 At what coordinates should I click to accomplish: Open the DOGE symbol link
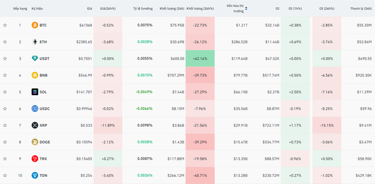pyautogui.click(x=45, y=142)
